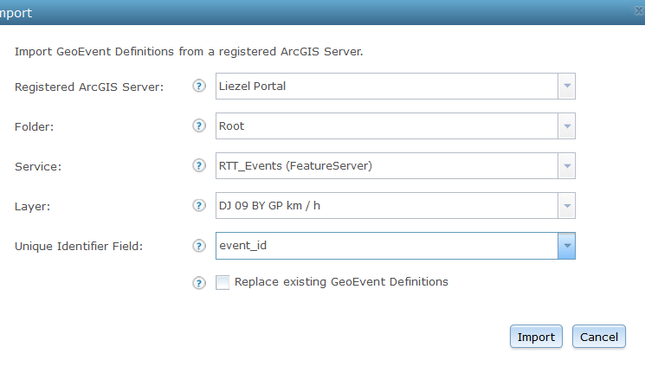The image size is (645, 373).
Task: Open help icon for Service field
Action: [199, 166]
